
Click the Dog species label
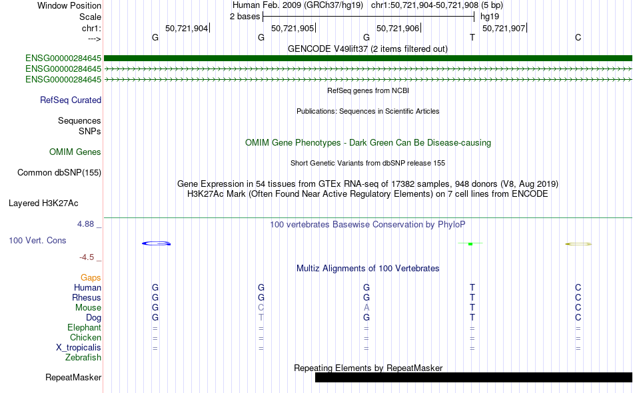point(93,318)
